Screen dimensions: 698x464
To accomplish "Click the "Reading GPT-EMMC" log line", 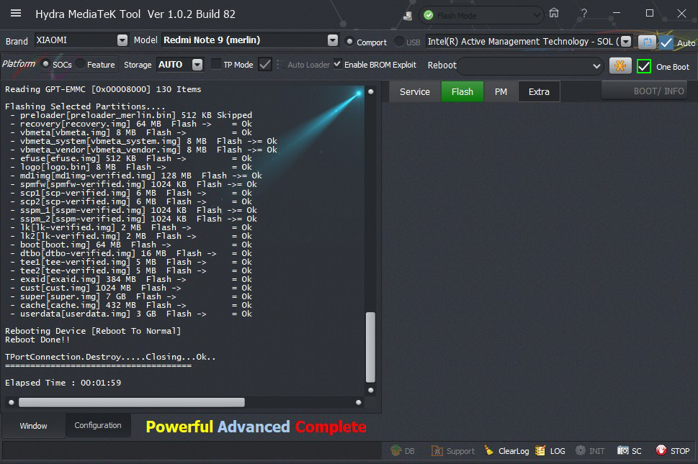I will tap(103, 89).
